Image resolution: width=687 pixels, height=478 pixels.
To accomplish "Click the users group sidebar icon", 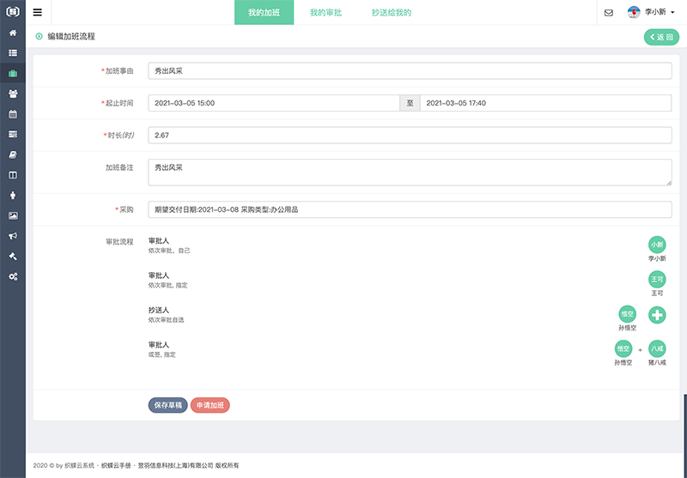I will [13, 94].
